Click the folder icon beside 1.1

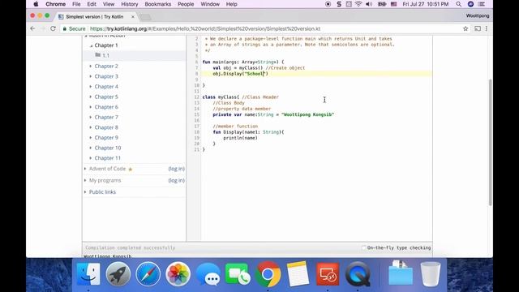click(x=97, y=55)
